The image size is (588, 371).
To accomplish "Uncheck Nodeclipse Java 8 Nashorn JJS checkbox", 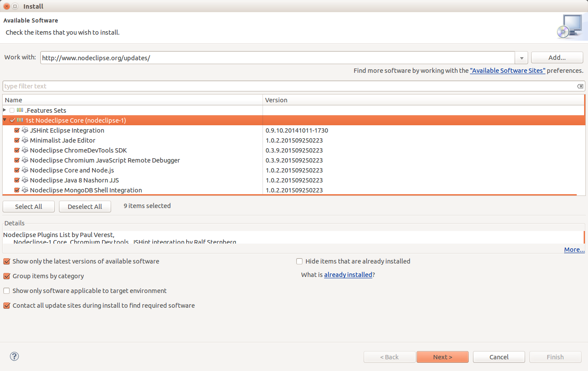I will click(x=17, y=180).
